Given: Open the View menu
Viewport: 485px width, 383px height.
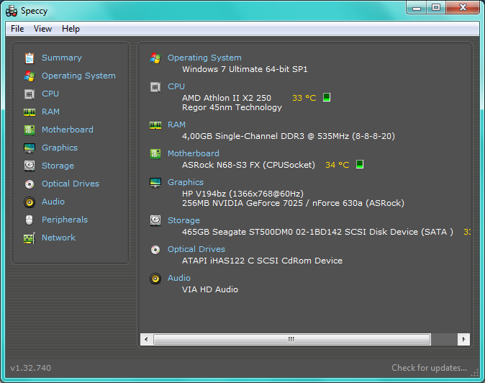Looking at the screenshot, I should 42,29.
